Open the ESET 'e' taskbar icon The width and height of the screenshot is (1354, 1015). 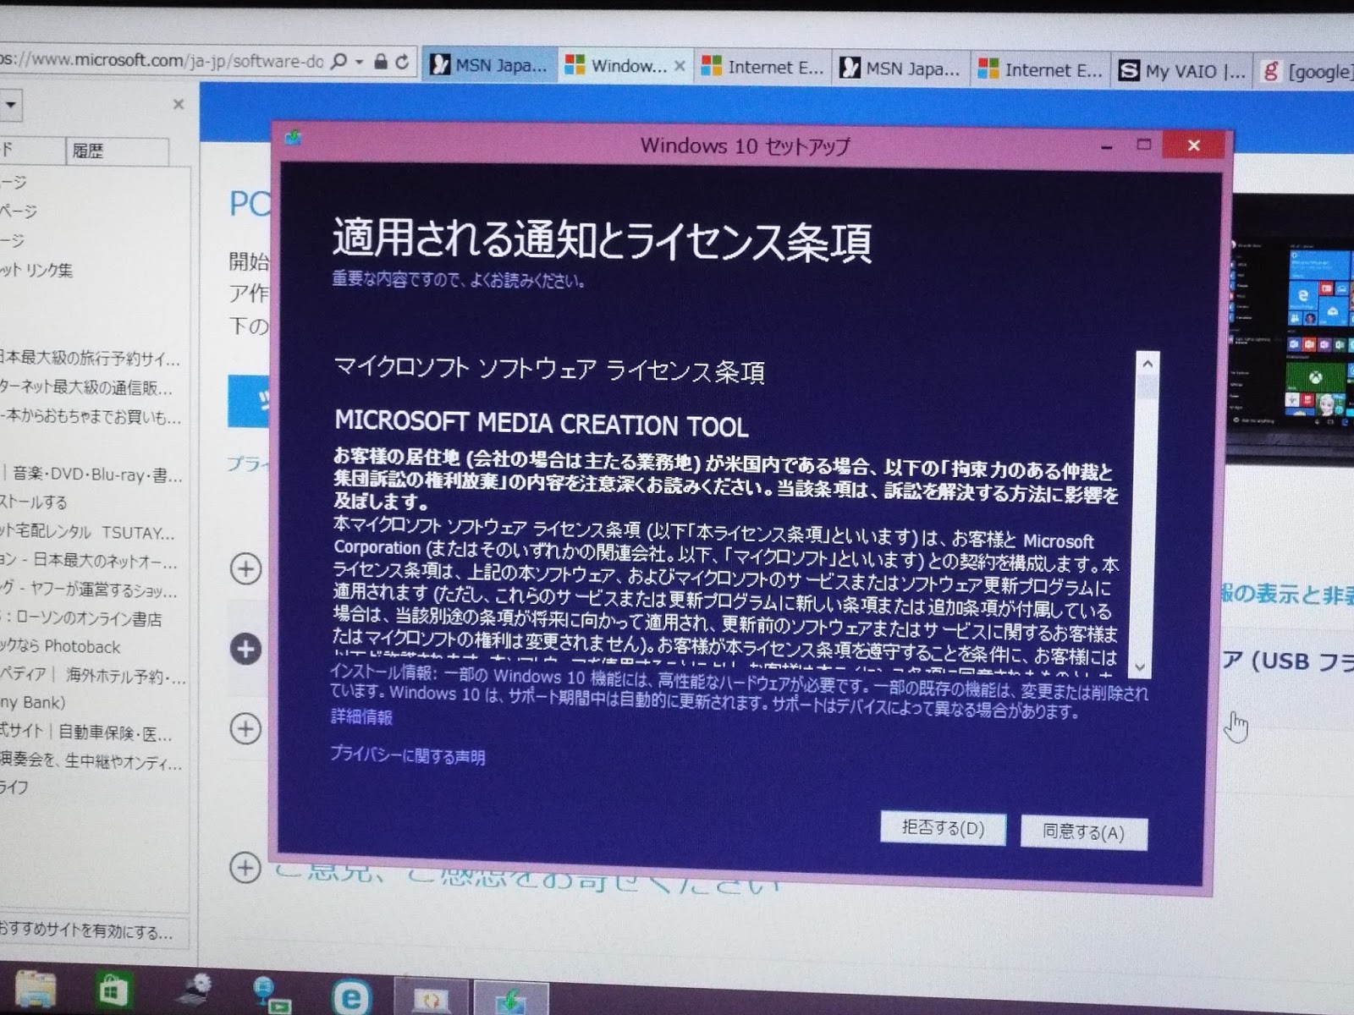click(350, 998)
